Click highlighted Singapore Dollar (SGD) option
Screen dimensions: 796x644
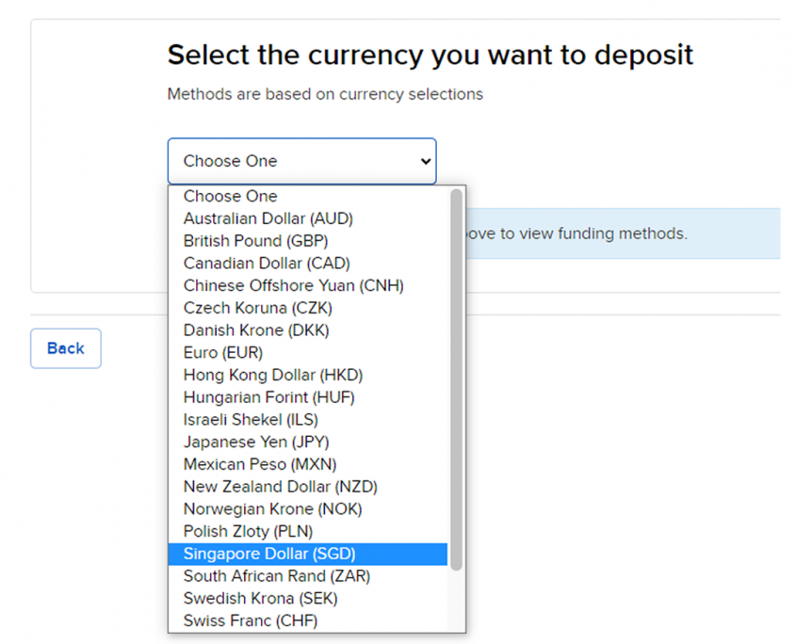click(269, 554)
